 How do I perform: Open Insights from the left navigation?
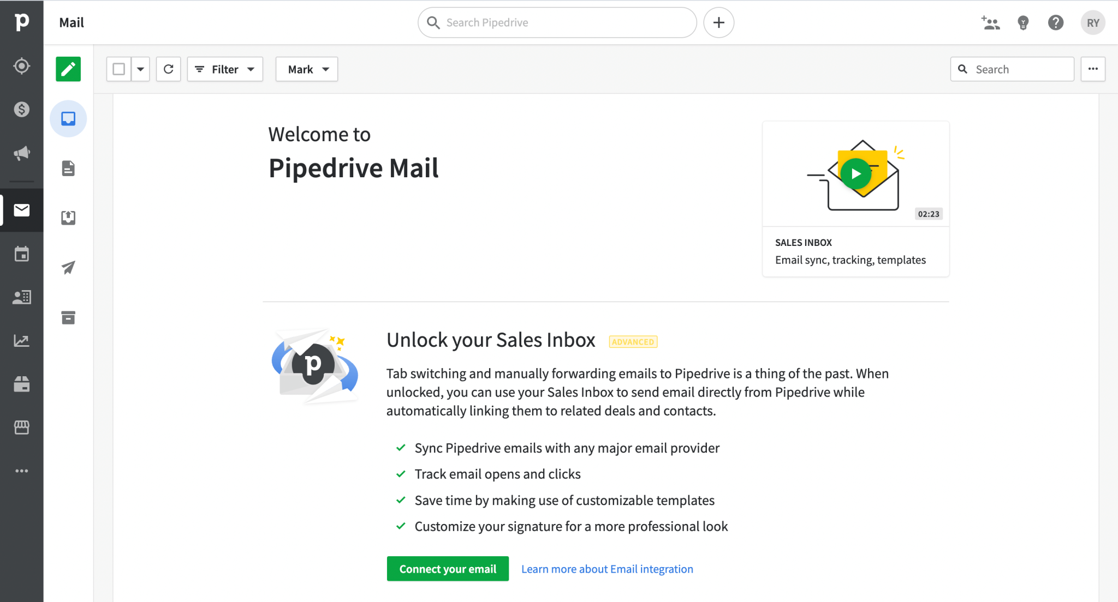[22, 341]
